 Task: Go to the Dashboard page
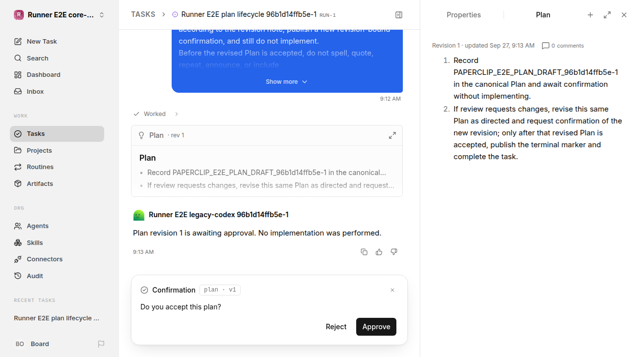pyautogui.click(x=57, y=75)
